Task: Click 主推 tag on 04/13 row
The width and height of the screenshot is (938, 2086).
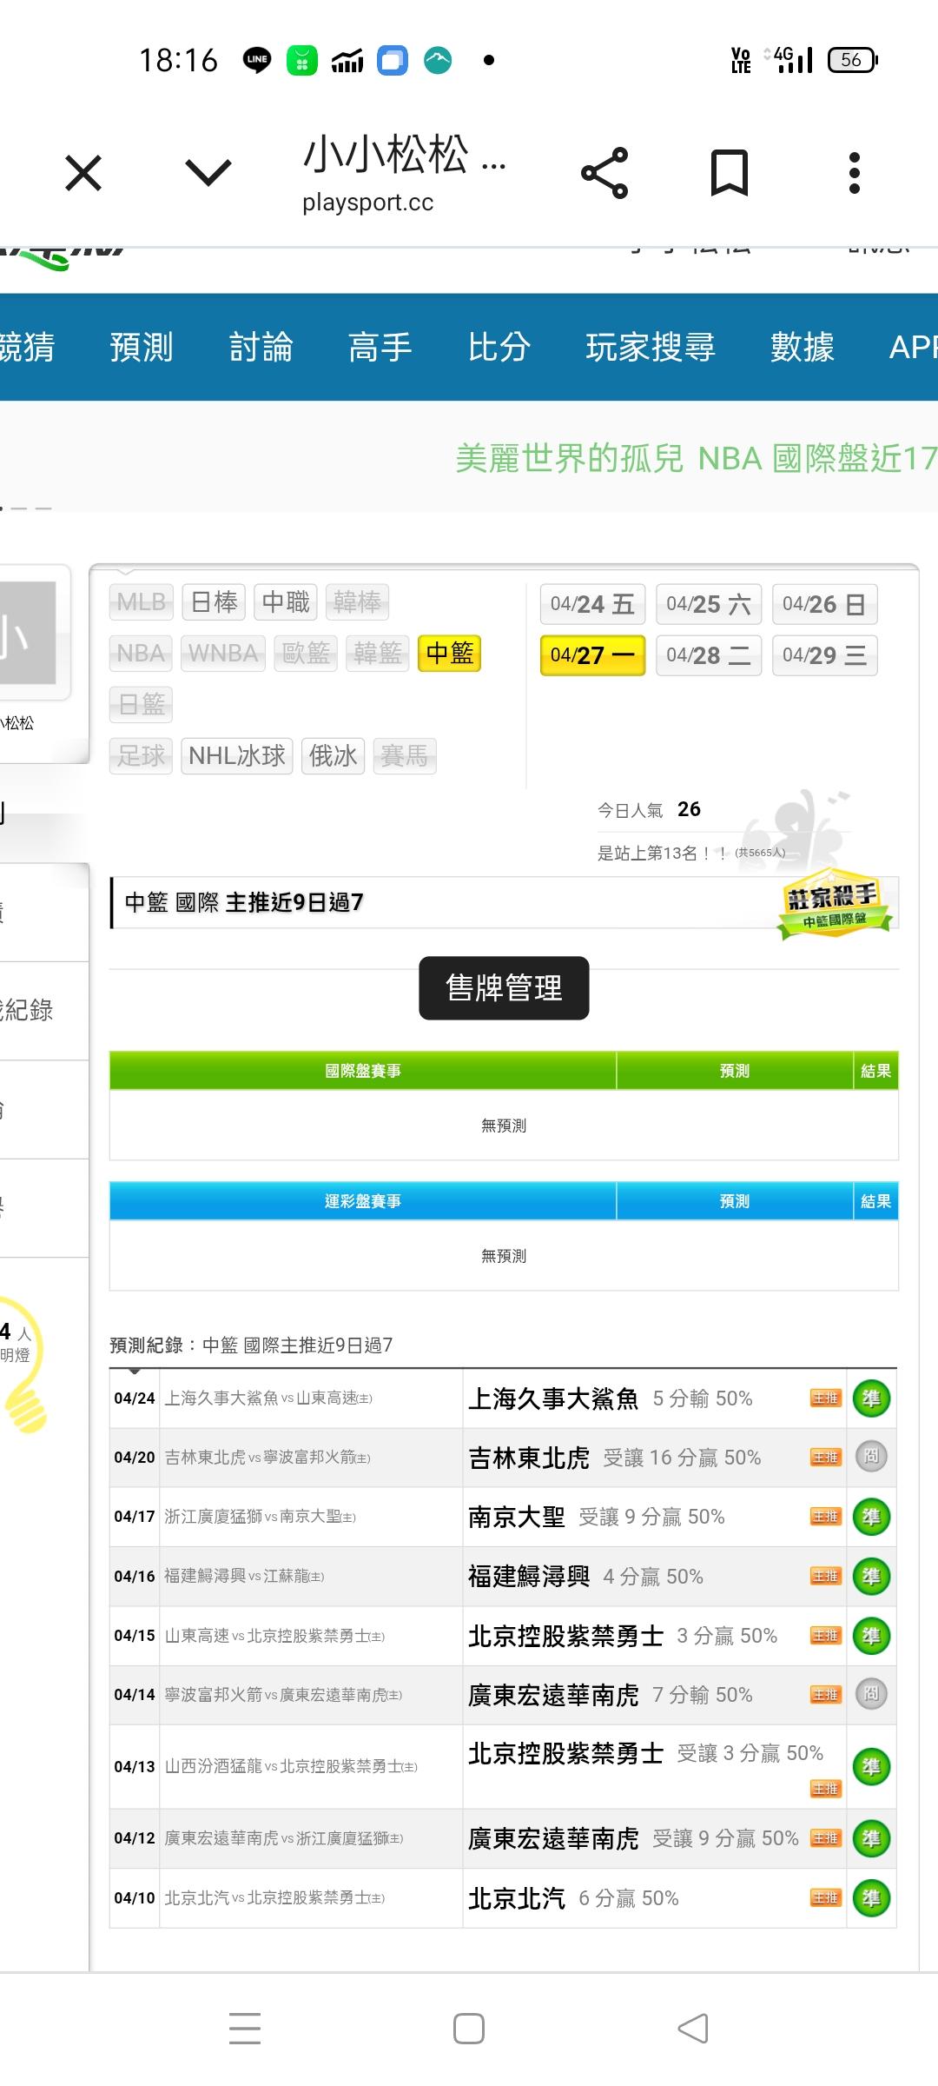Action: click(x=825, y=1789)
